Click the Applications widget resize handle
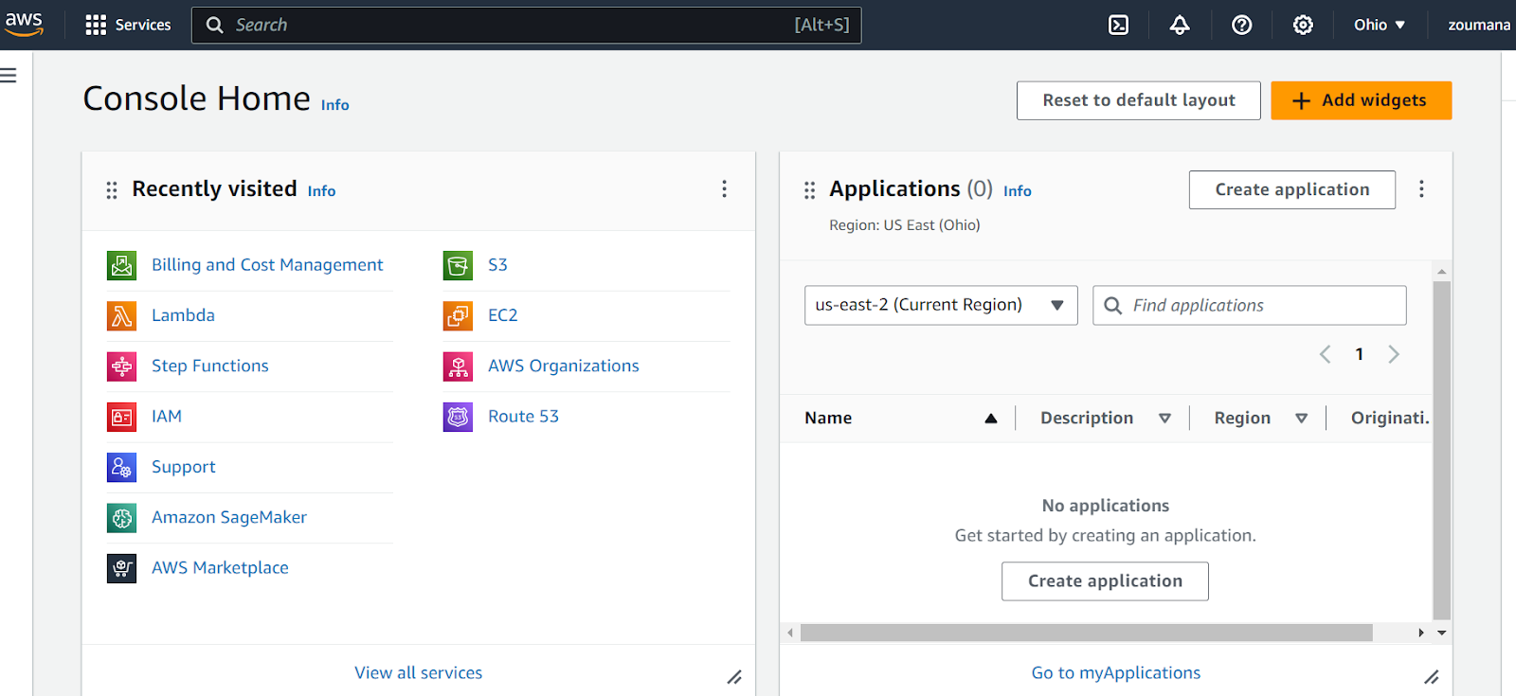Image resolution: width=1516 pixels, height=696 pixels. [x=1432, y=677]
